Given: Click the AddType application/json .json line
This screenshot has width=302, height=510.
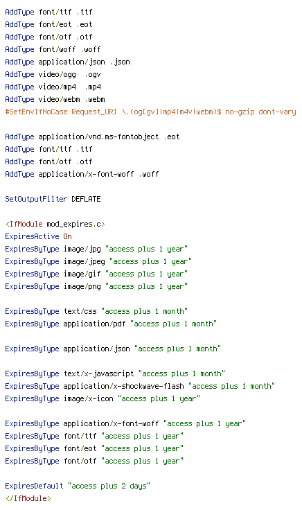Looking at the screenshot, I should click(x=67, y=62).
